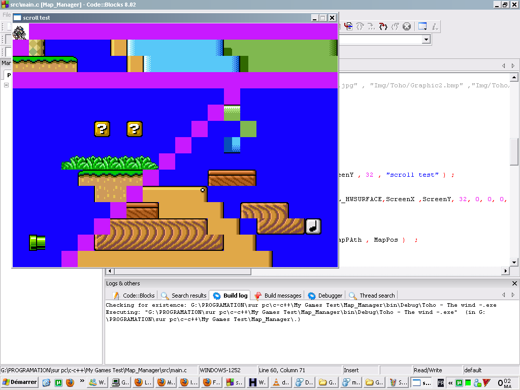Collapse the code fold marker in editor margin

[6, 85]
